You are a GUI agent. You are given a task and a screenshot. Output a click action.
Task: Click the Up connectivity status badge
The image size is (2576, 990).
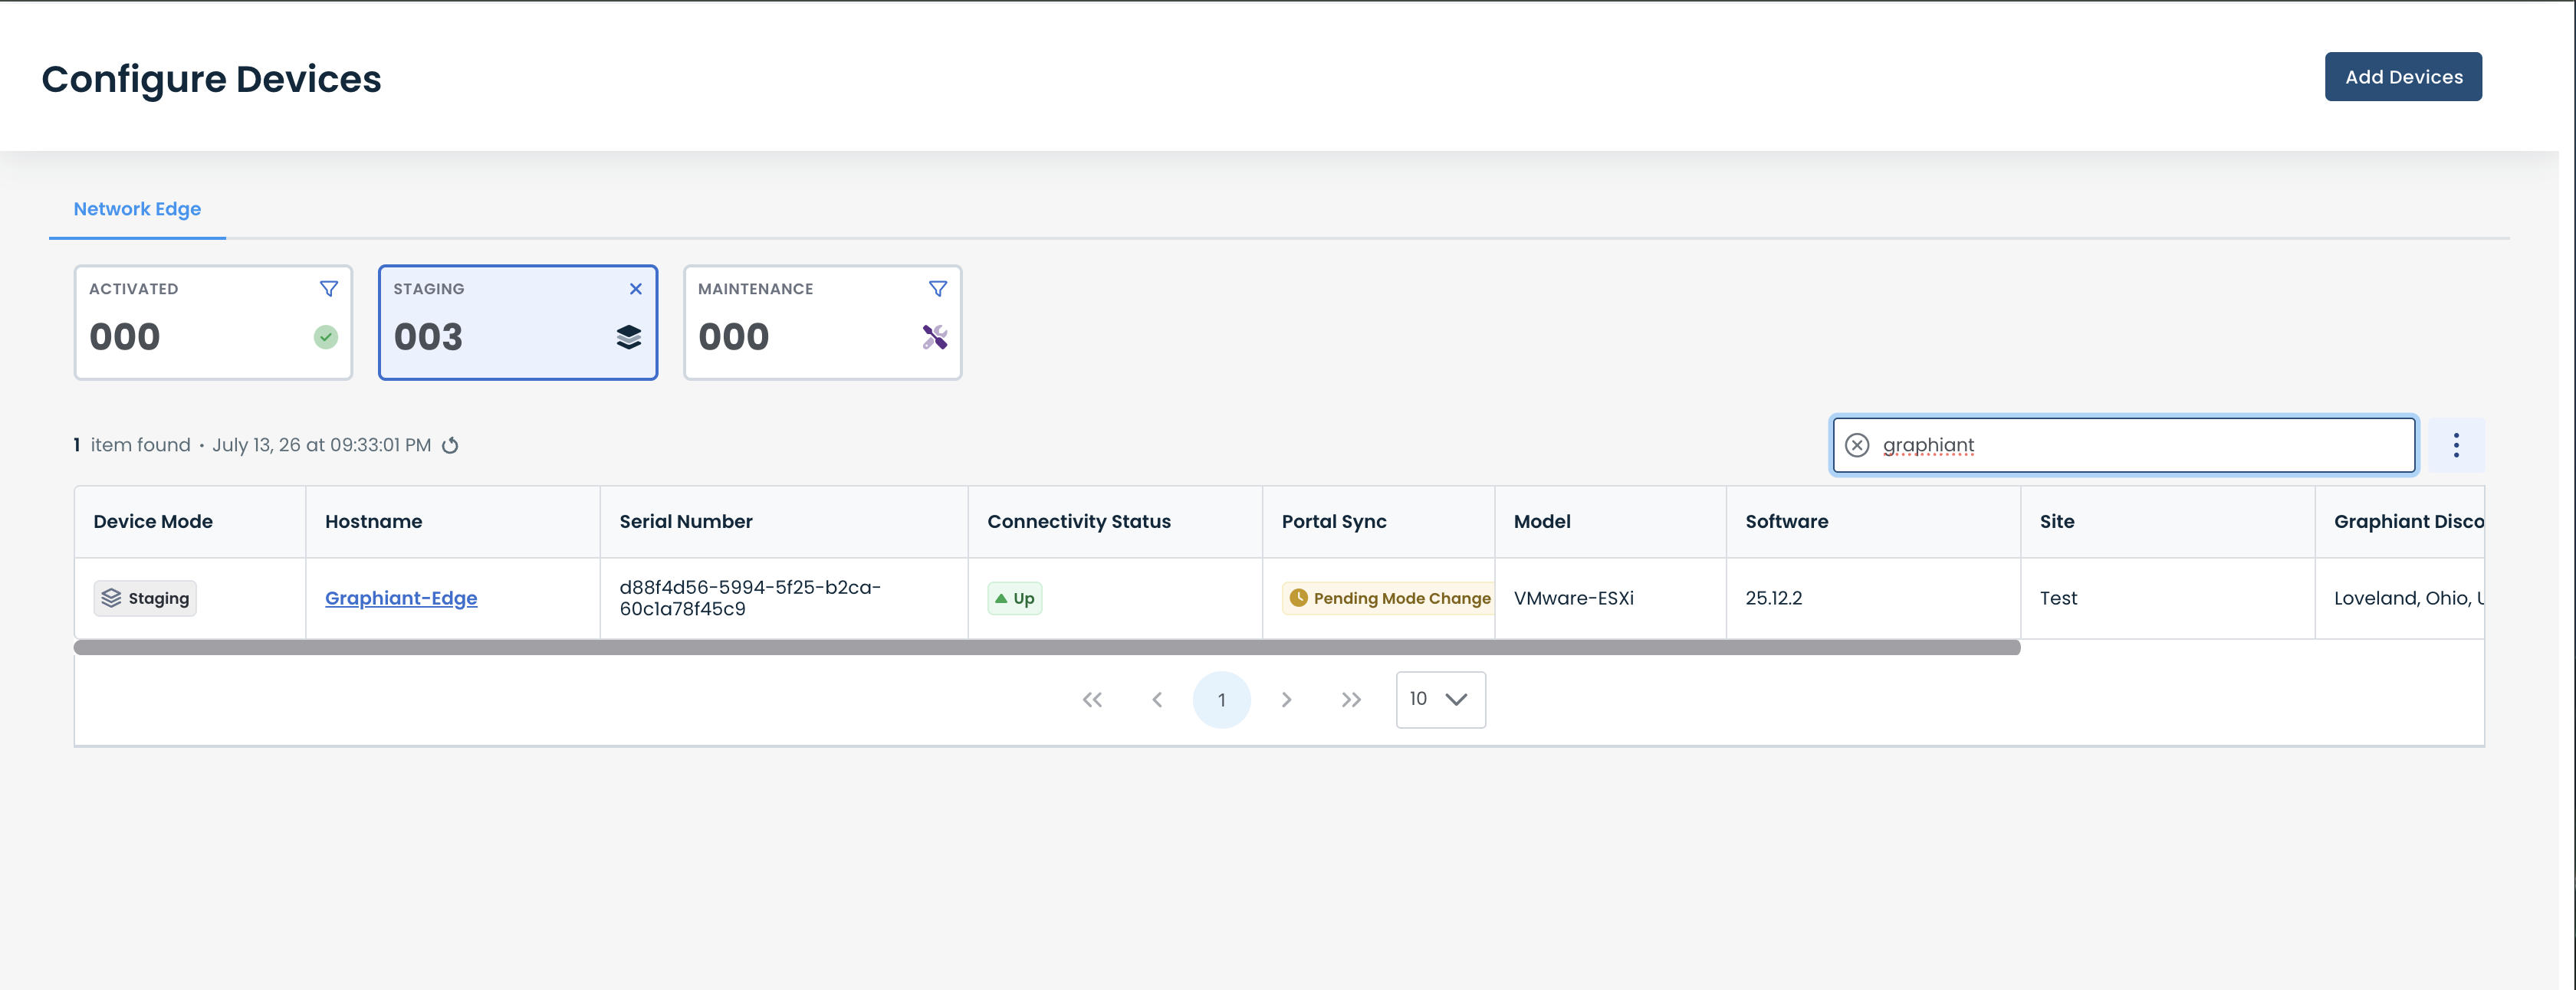pos(1014,598)
